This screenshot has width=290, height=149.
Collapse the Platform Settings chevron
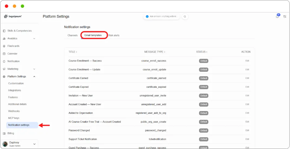34,76
